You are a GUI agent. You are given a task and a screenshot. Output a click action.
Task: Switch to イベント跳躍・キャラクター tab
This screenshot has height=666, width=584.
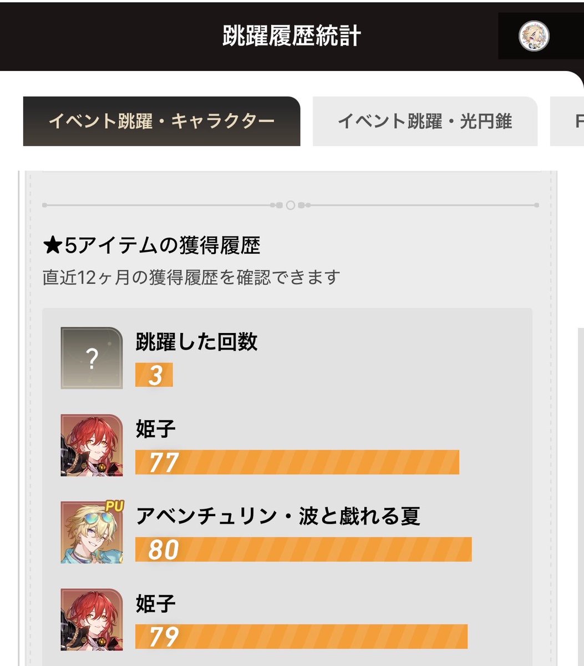pos(161,122)
